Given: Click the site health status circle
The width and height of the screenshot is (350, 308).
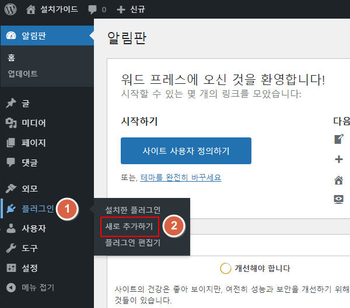Looking at the screenshot, I should (x=225, y=268).
